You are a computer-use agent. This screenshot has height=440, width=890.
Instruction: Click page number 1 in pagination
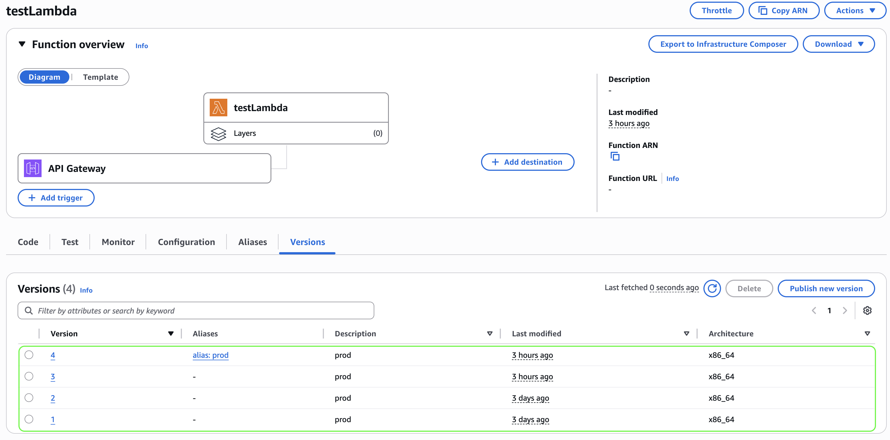point(829,310)
